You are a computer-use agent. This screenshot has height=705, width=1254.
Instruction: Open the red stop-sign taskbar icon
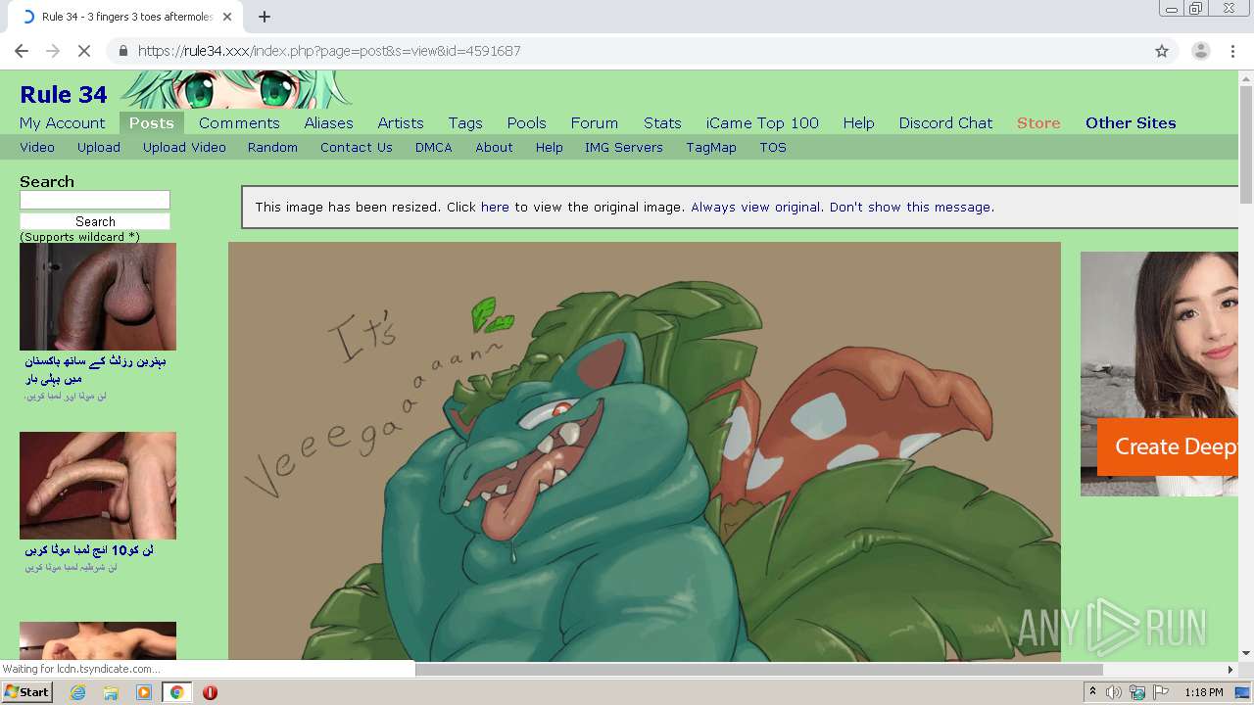tap(210, 692)
